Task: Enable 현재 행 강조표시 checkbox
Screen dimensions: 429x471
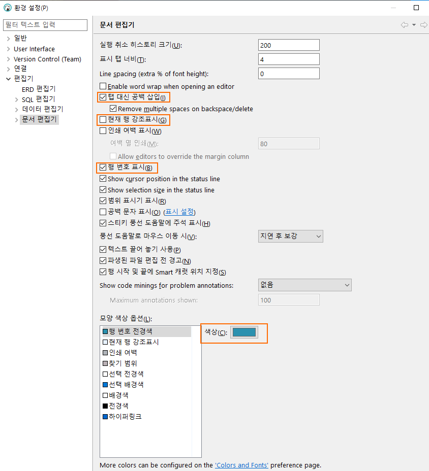Action: pyautogui.click(x=103, y=120)
